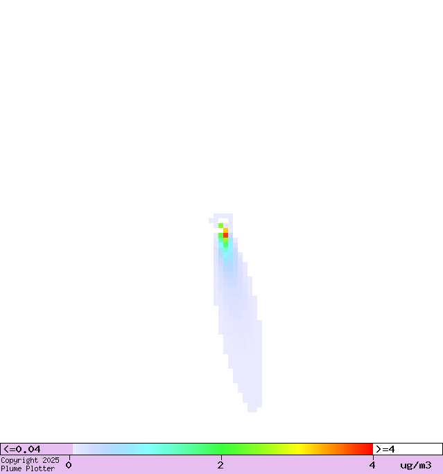This screenshot has height=474, width=443.
Task: Click the "4" tick label on the scale
Action: (x=372, y=465)
